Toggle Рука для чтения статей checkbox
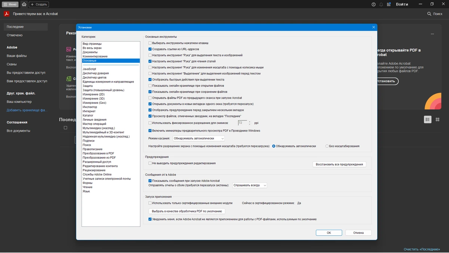449x253 pixels. pos(150,61)
